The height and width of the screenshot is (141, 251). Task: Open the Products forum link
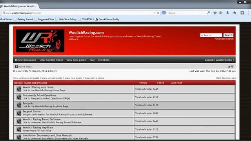pos(28,103)
